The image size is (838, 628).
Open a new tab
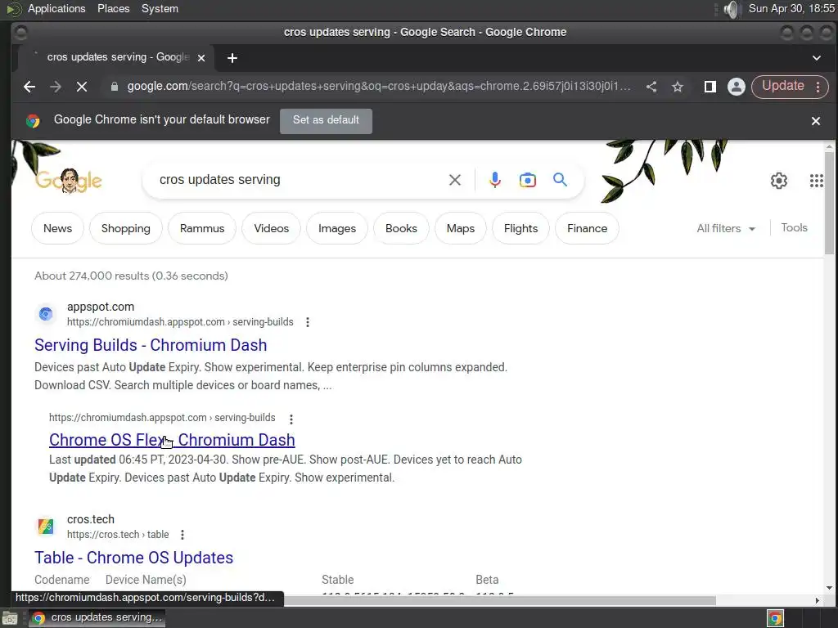click(232, 58)
